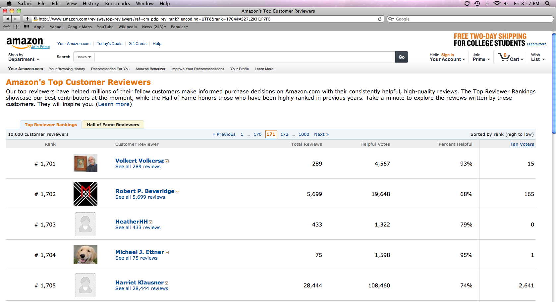
Task: Open Gift Cards link
Action: point(138,43)
